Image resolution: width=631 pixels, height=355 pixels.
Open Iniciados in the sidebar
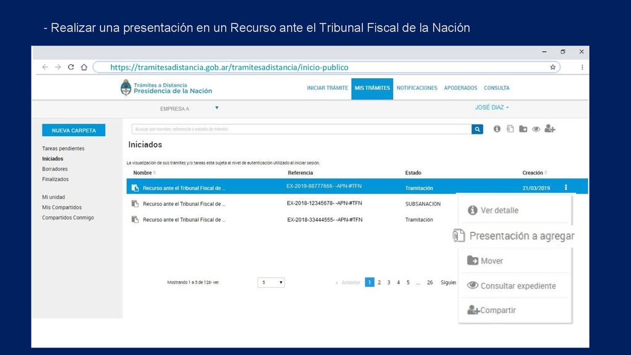pyautogui.click(x=53, y=158)
